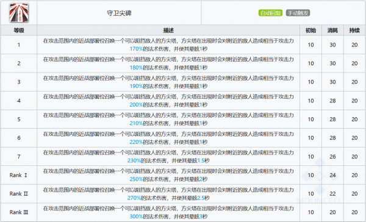Click the 守卫尖碑 skill icon
366x222 pixels.
pyautogui.click(x=19, y=13)
